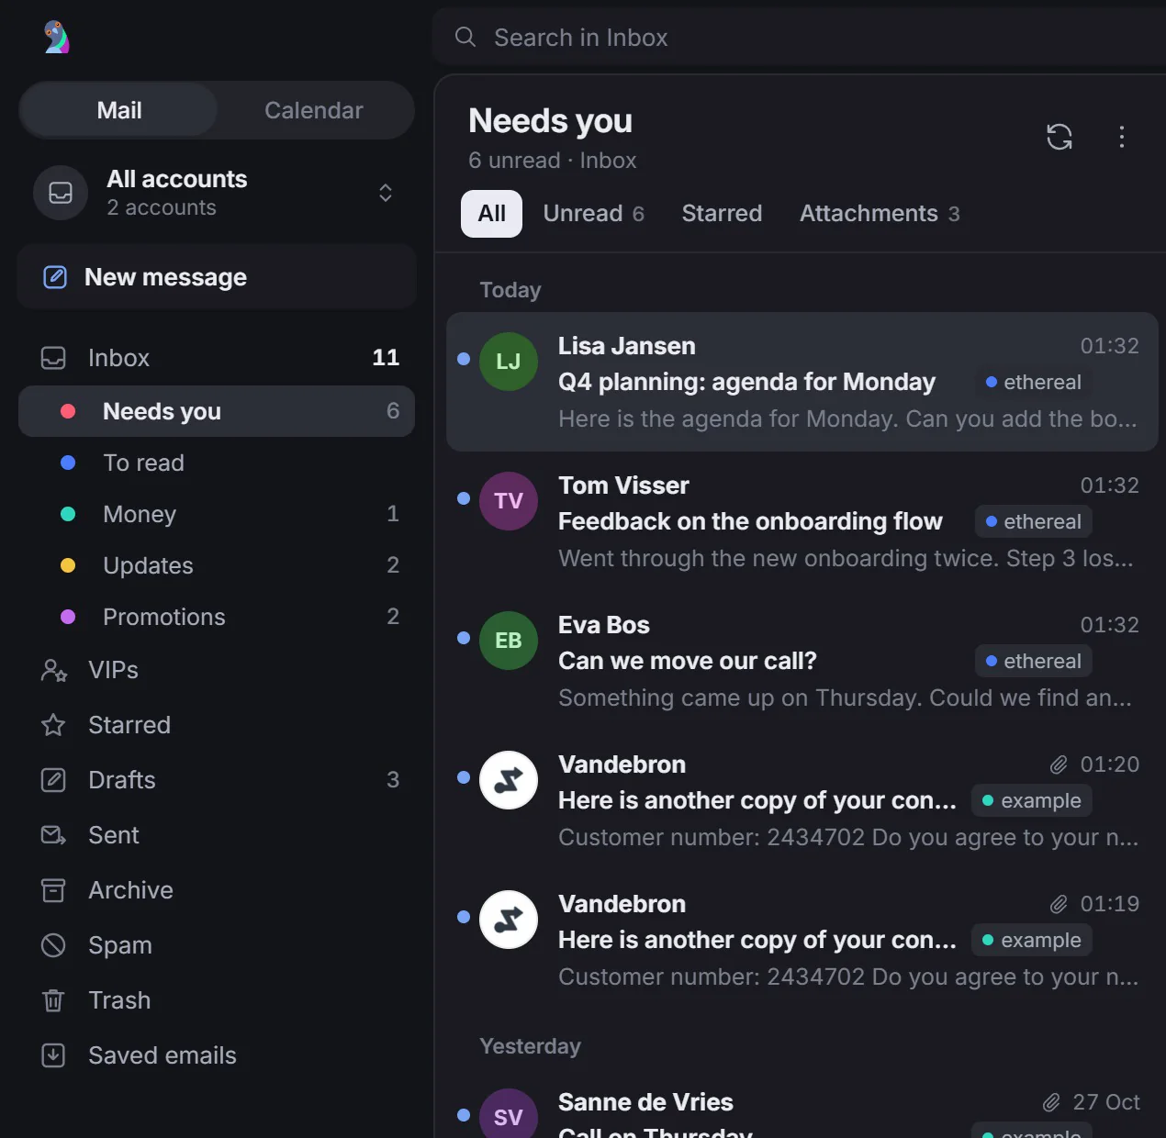Open the Updates category
1166x1138 pixels.
[x=217, y=565]
